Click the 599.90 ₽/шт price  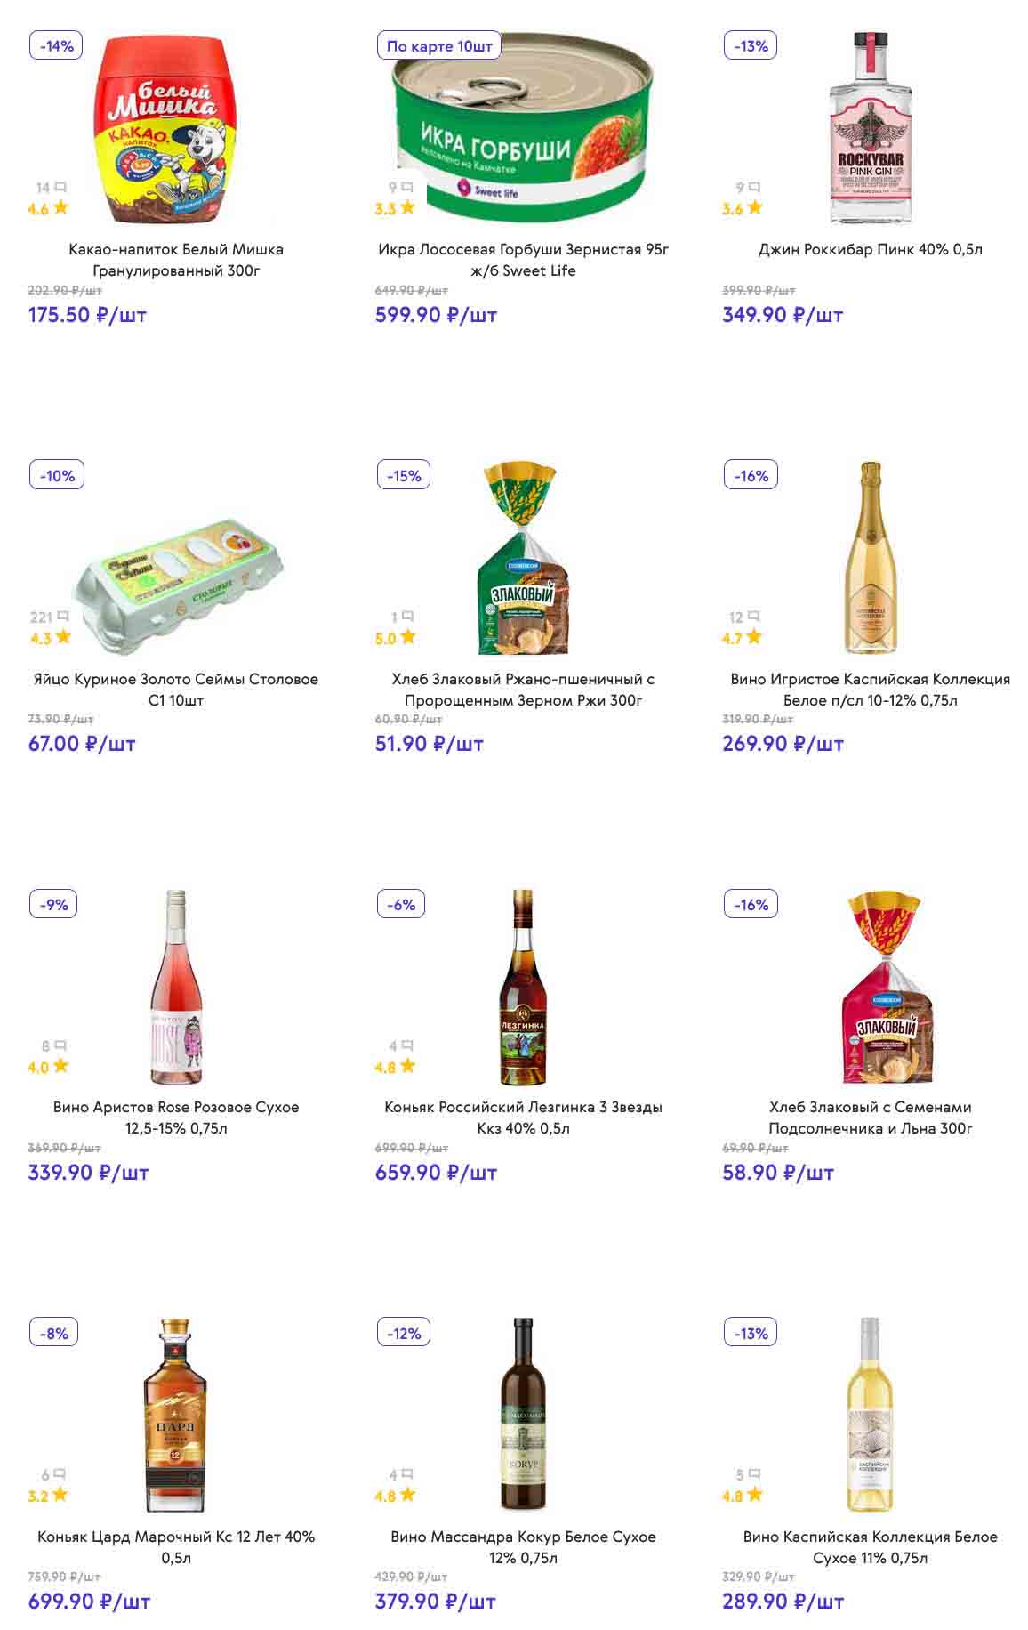[x=436, y=315]
